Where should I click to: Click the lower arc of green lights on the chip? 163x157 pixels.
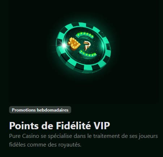[x=88, y=54]
